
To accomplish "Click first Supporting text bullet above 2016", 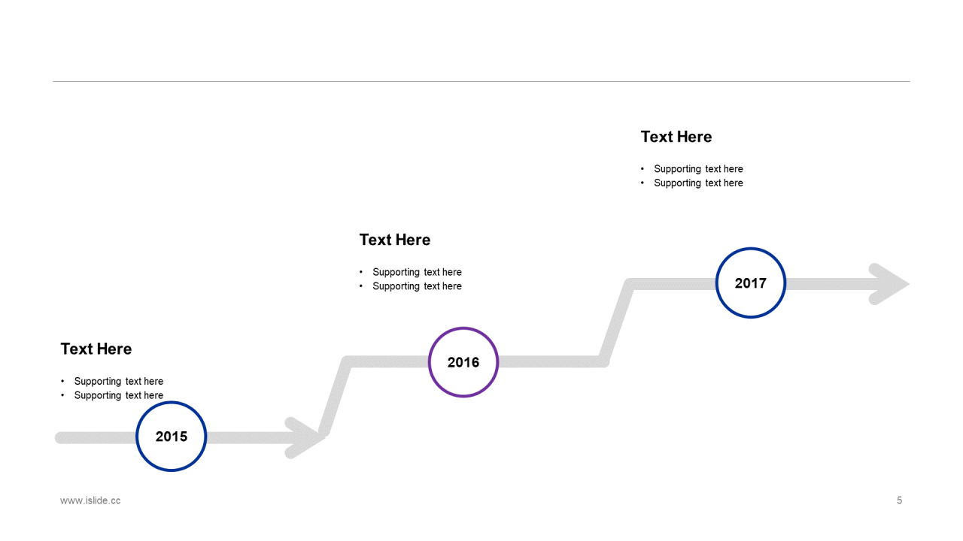I will click(x=417, y=272).
